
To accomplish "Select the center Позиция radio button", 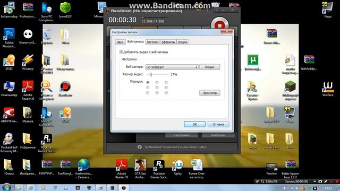I will (157, 88).
